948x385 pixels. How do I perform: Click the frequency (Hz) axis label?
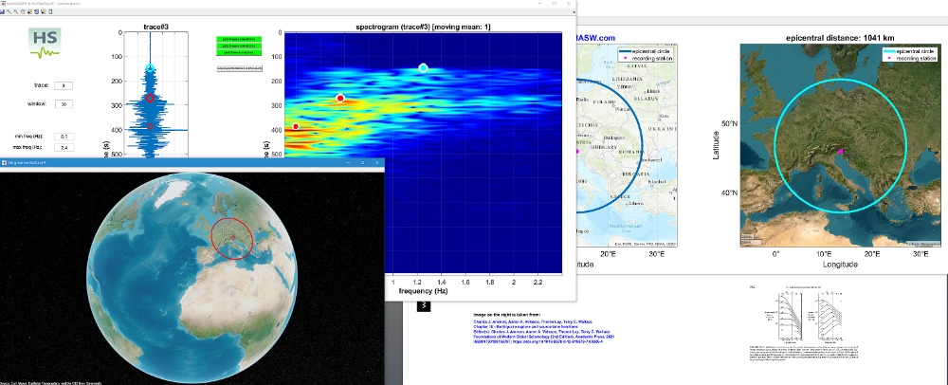tap(423, 291)
